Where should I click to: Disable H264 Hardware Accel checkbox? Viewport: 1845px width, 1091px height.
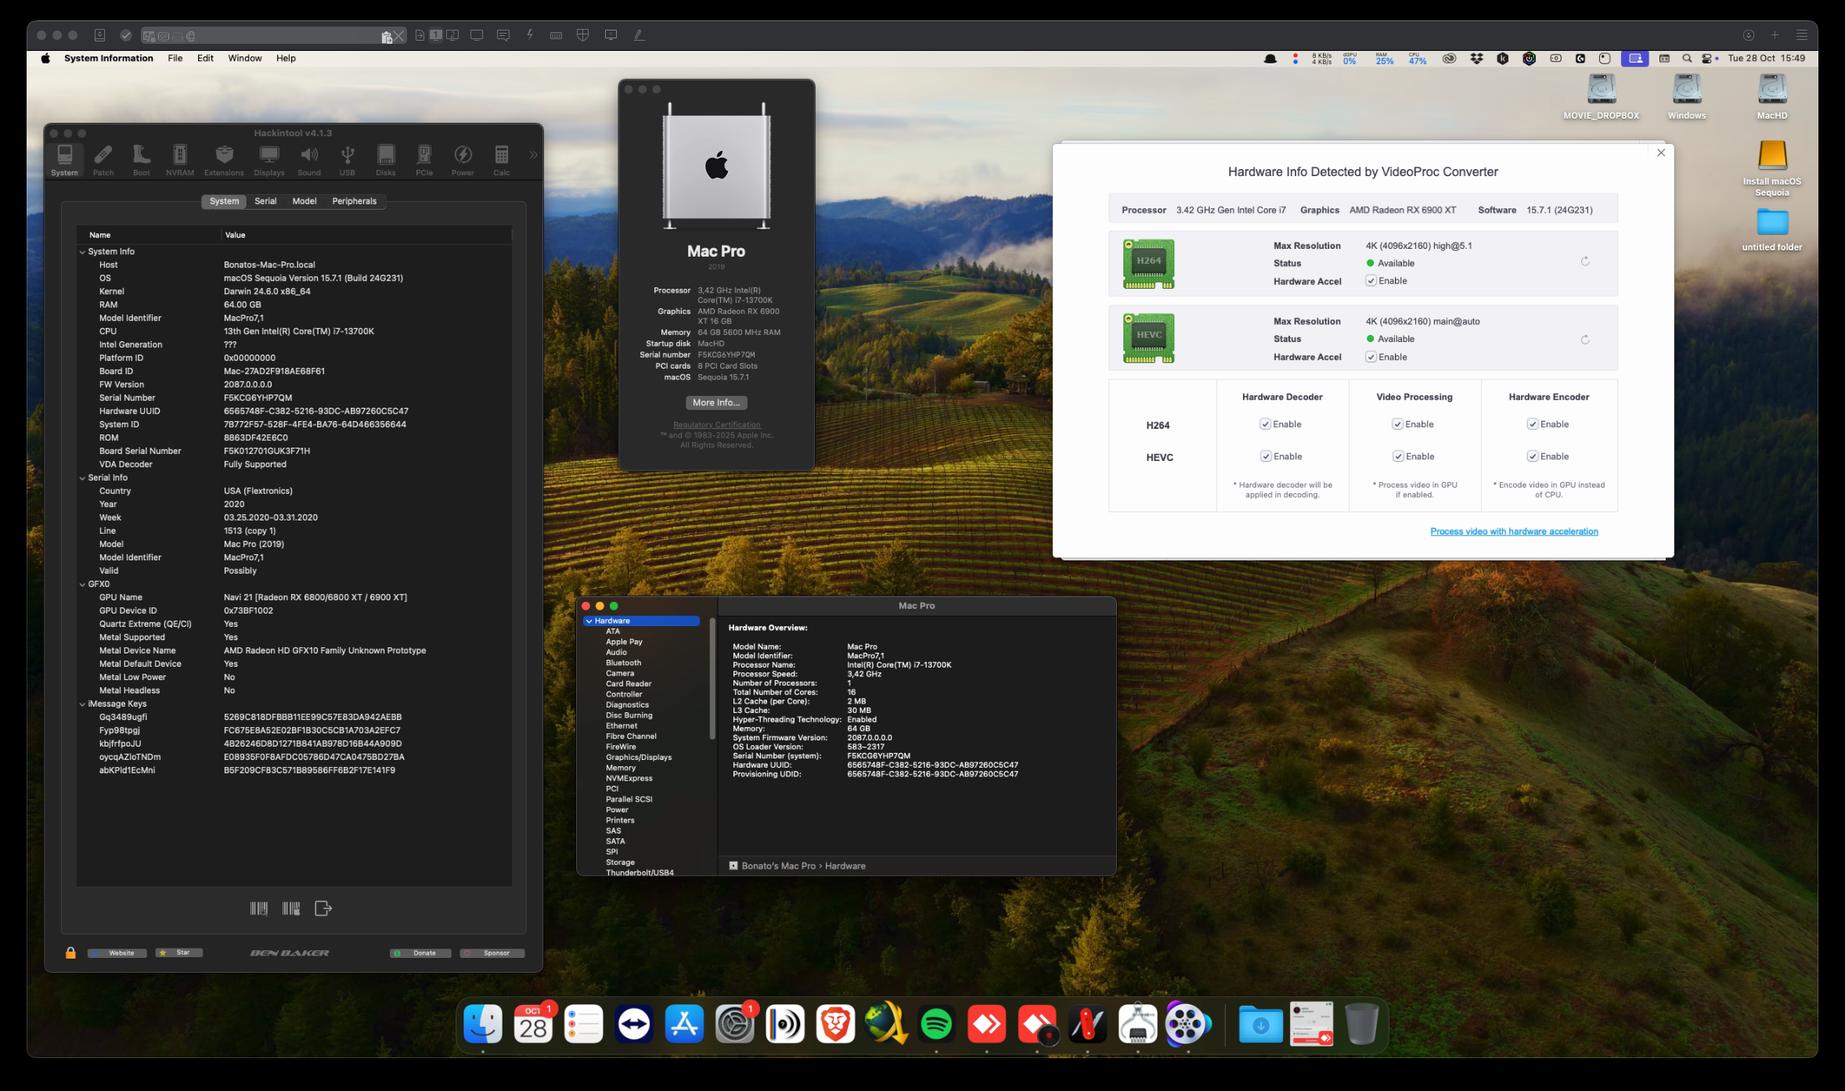tap(1371, 281)
